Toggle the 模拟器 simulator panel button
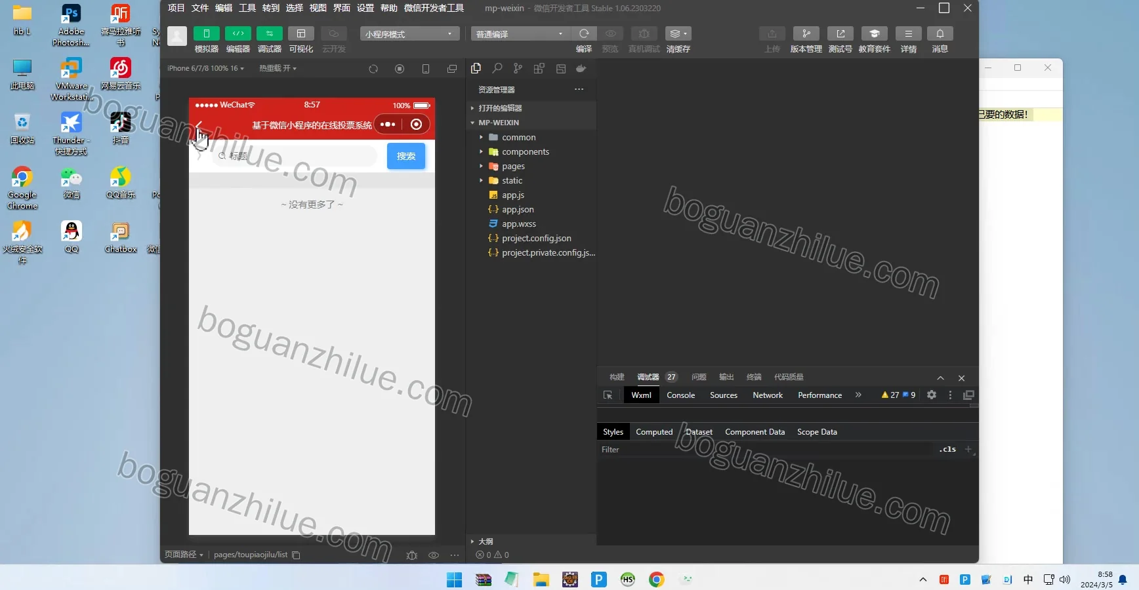 coord(206,33)
